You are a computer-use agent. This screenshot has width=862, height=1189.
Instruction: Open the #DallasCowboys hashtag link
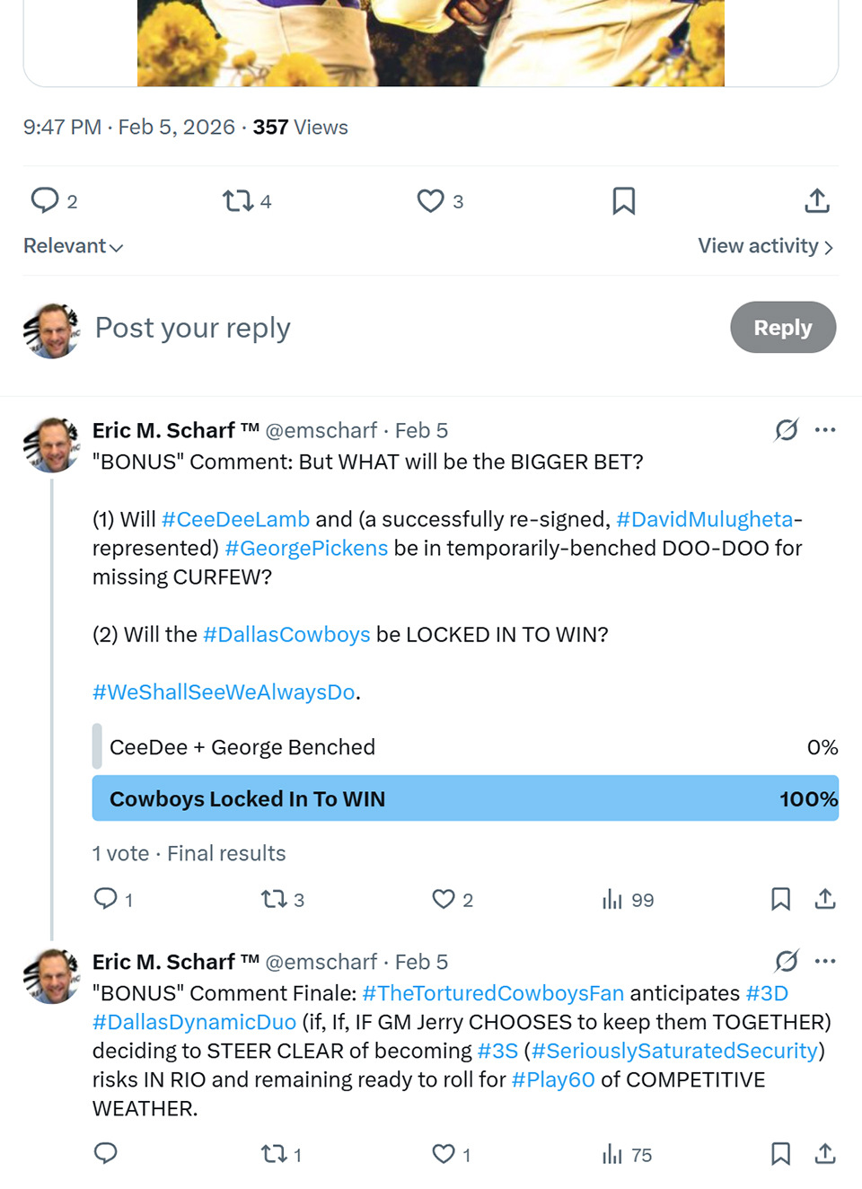(286, 635)
